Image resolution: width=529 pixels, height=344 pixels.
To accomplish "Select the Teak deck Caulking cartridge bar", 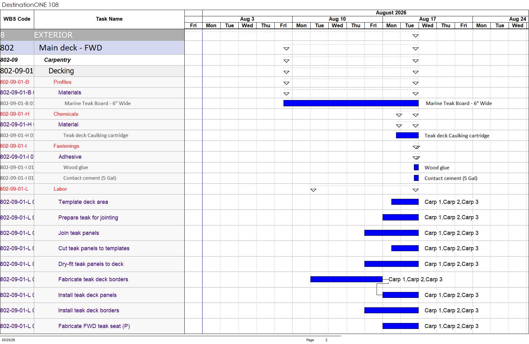I will point(407,135).
